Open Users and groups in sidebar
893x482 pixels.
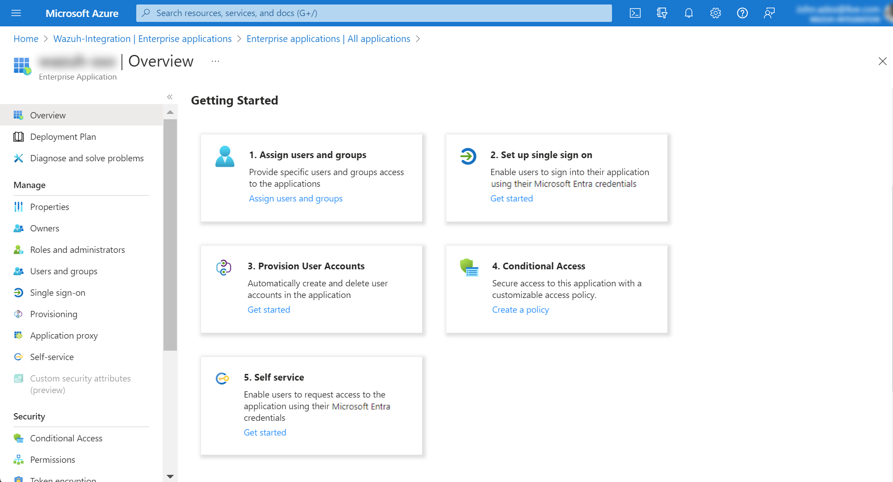[63, 271]
